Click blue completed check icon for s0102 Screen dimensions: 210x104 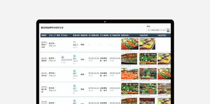tap(74, 56)
